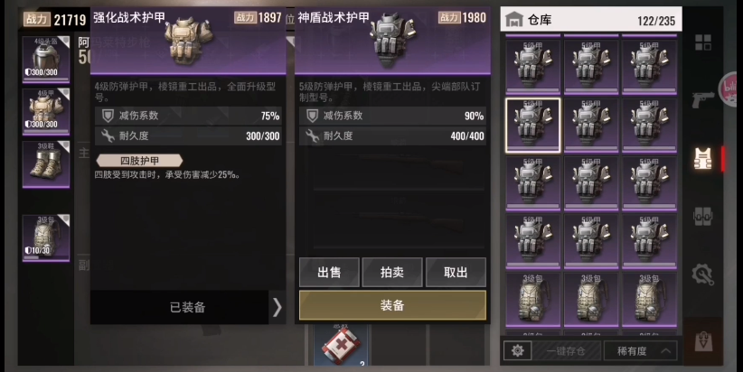
Task: Select the highlighted 5级甲 armor in warehouse
Action: pyautogui.click(x=532, y=126)
